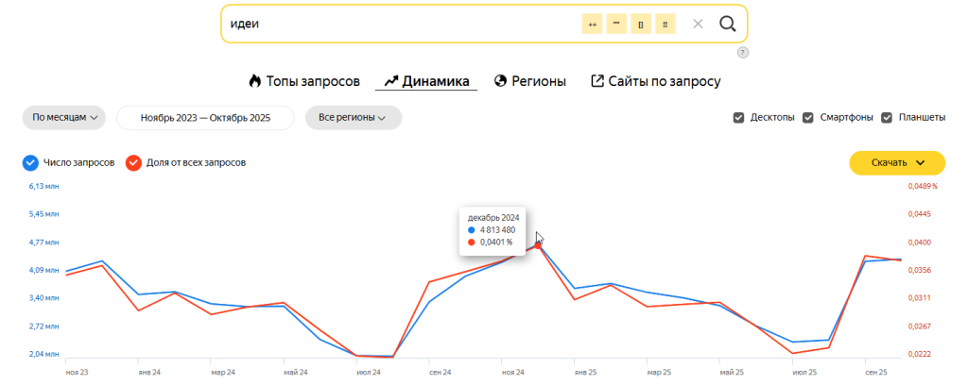Uncheck the Смартфоны checkbox
The width and height of the screenshot is (968, 385).
pyautogui.click(x=808, y=118)
